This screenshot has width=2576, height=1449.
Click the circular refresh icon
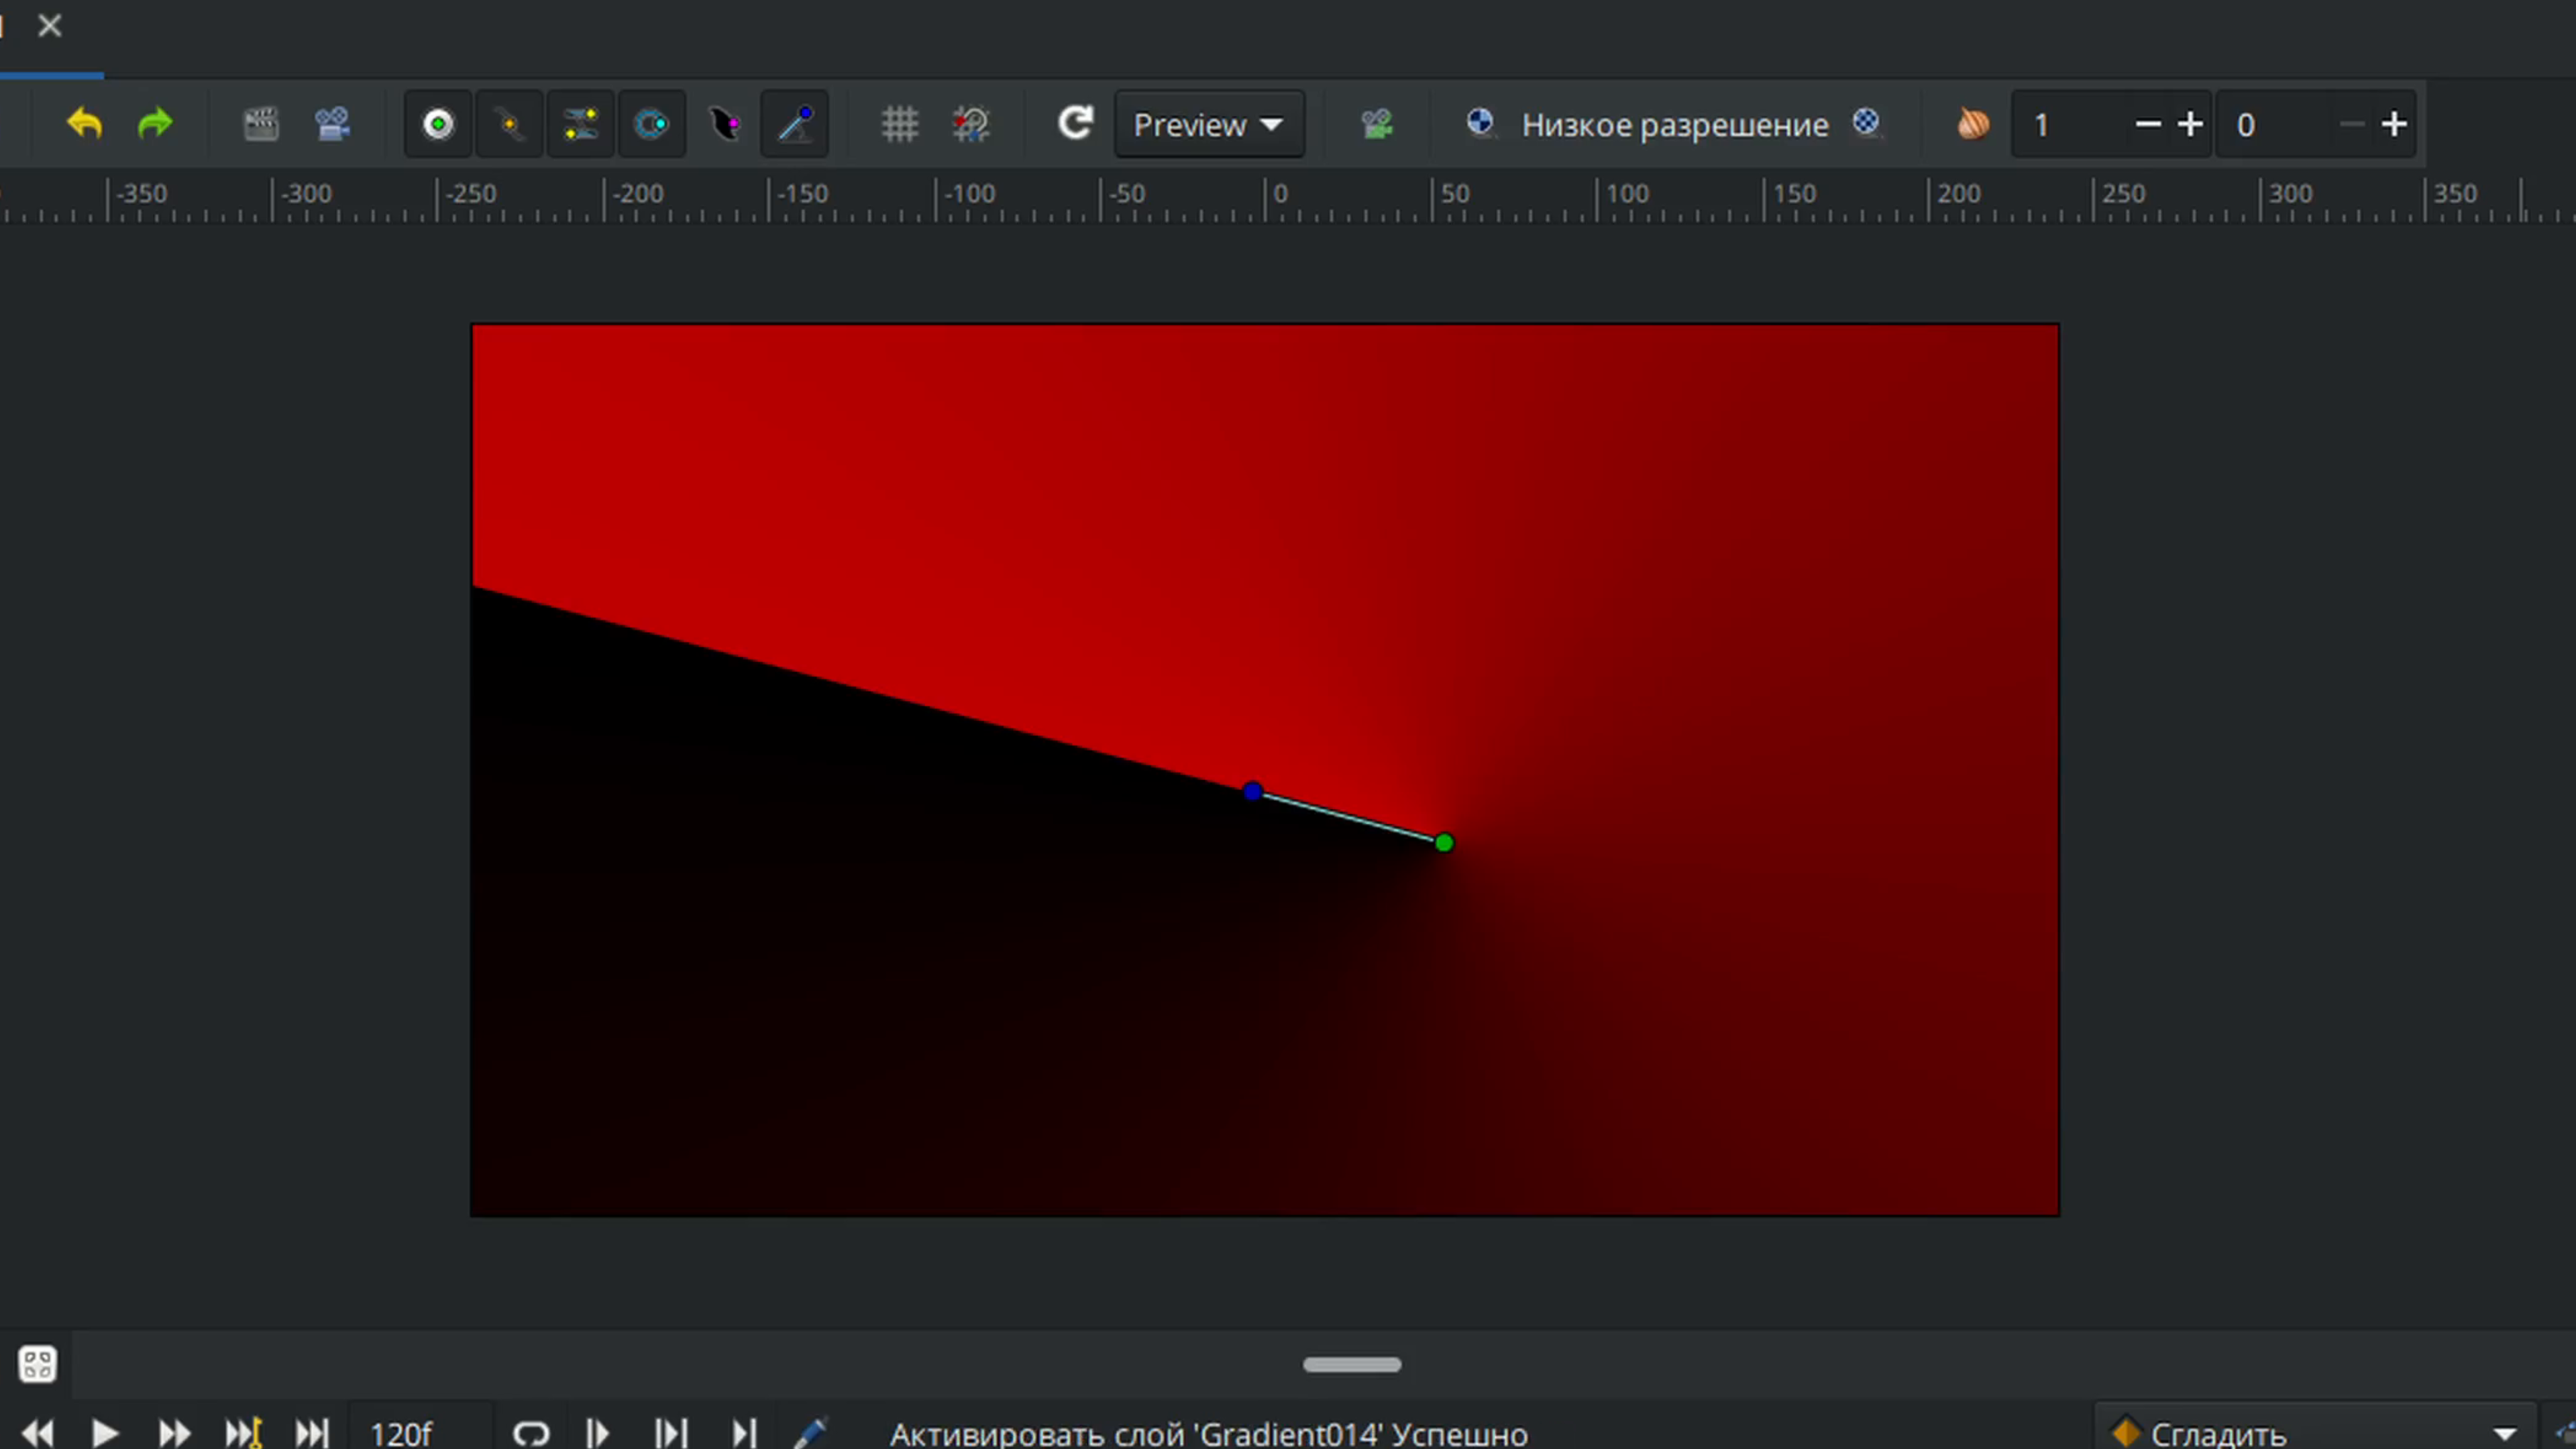coord(1075,124)
